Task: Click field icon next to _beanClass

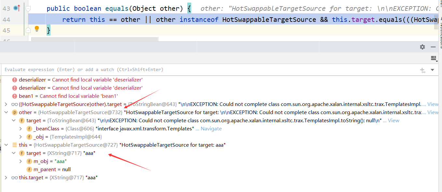Action: point(29,129)
